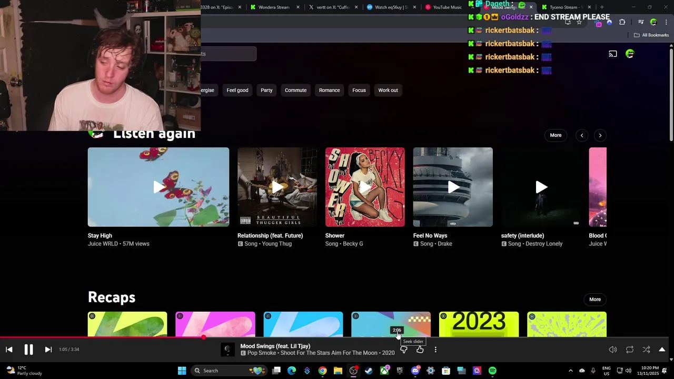Click Drake artist link

point(444,244)
